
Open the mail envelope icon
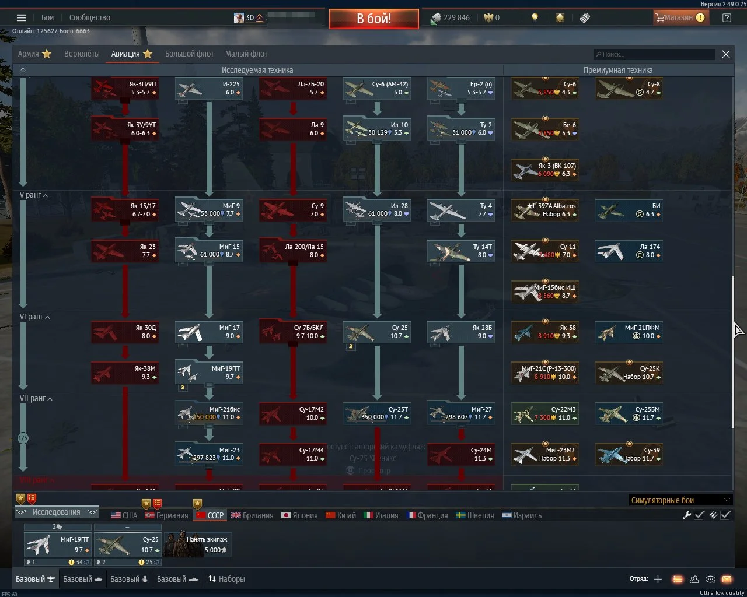tap(727, 579)
